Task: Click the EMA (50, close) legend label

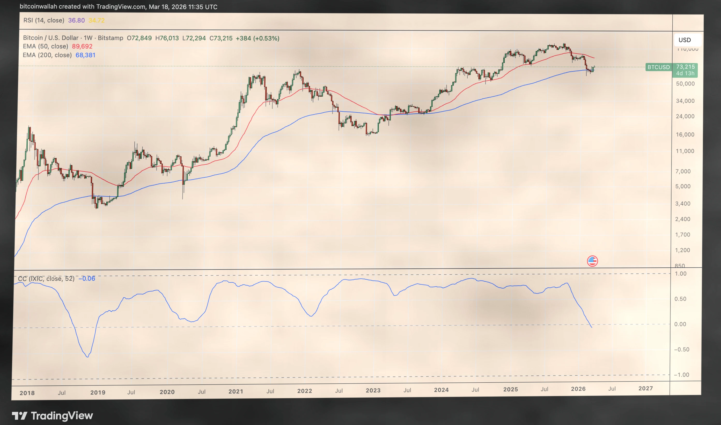Action: coord(45,47)
